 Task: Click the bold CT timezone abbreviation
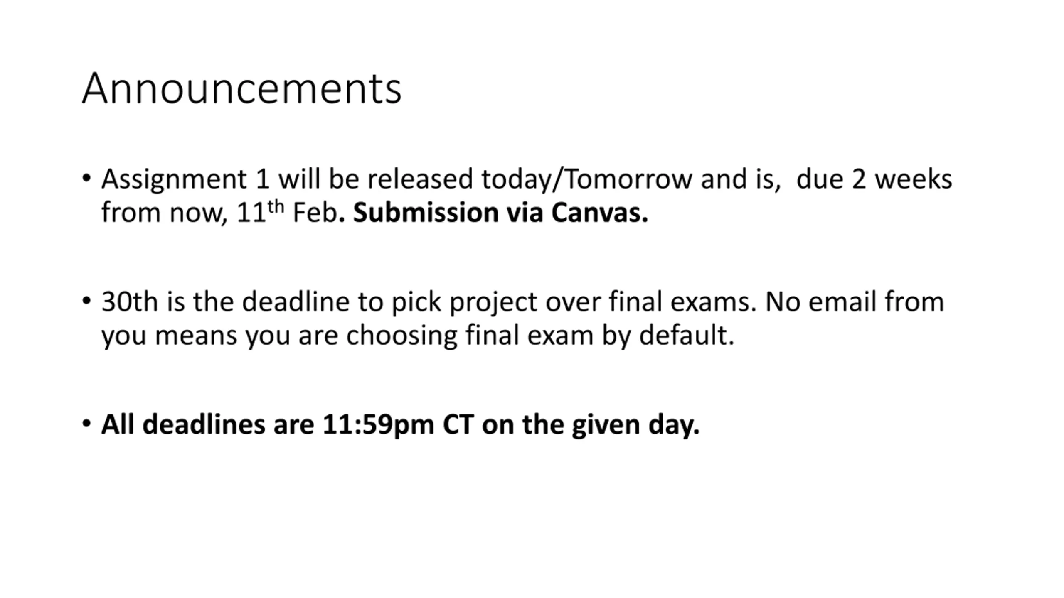point(458,424)
